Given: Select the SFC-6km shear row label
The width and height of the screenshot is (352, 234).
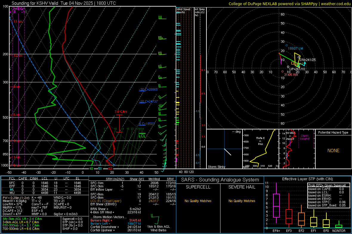Looking at the screenshot, I should pyautogui.click(x=97, y=194).
